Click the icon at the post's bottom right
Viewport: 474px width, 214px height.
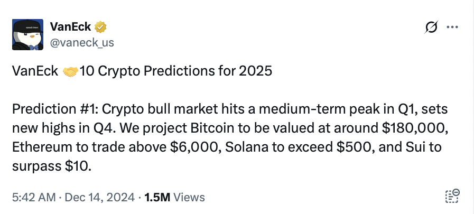(x=453, y=197)
